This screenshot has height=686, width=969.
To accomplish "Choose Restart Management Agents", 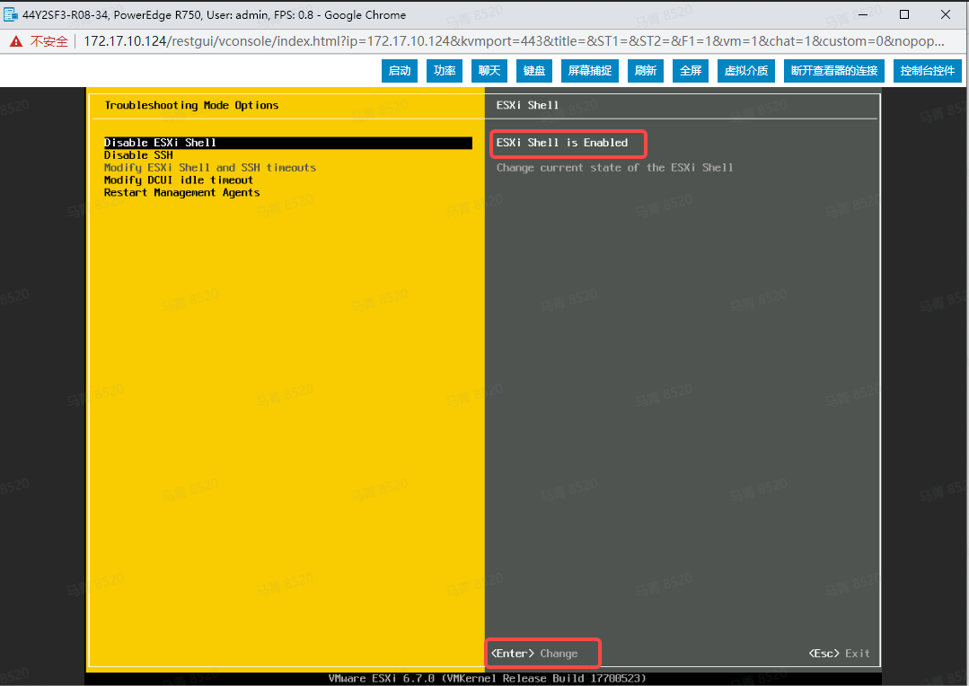I will coord(181,192).
